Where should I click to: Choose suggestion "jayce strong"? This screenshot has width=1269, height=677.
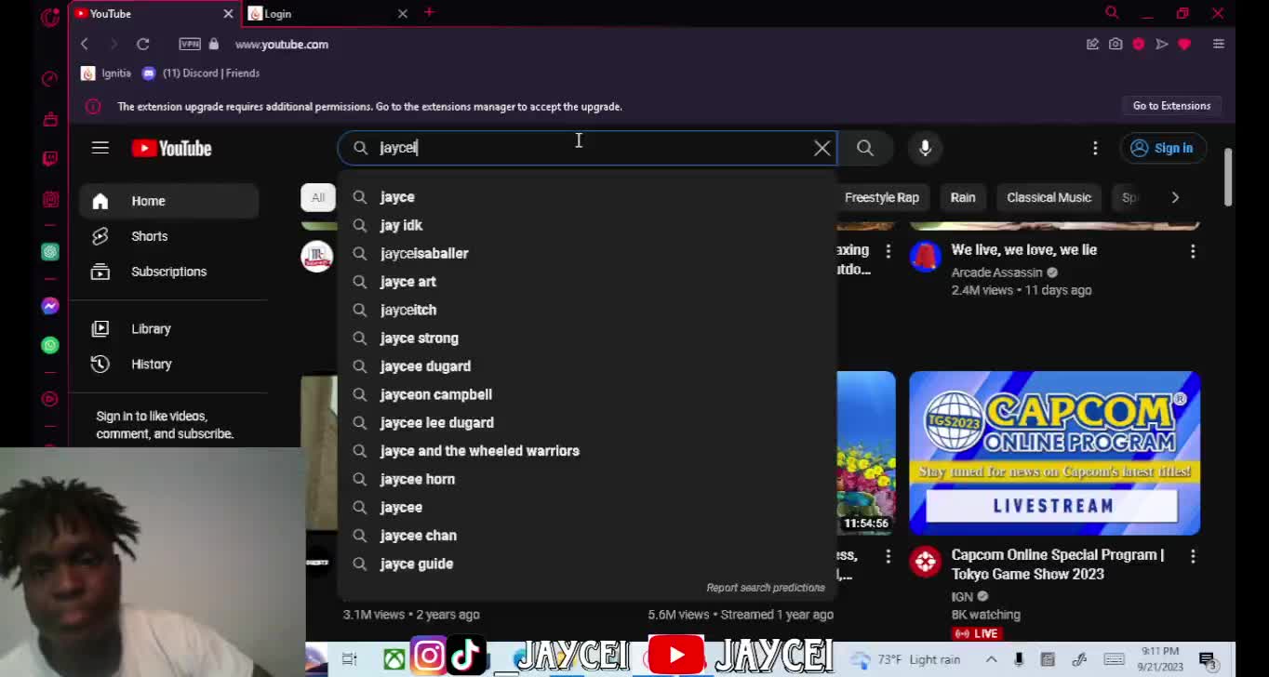click(x=586, y=338)
